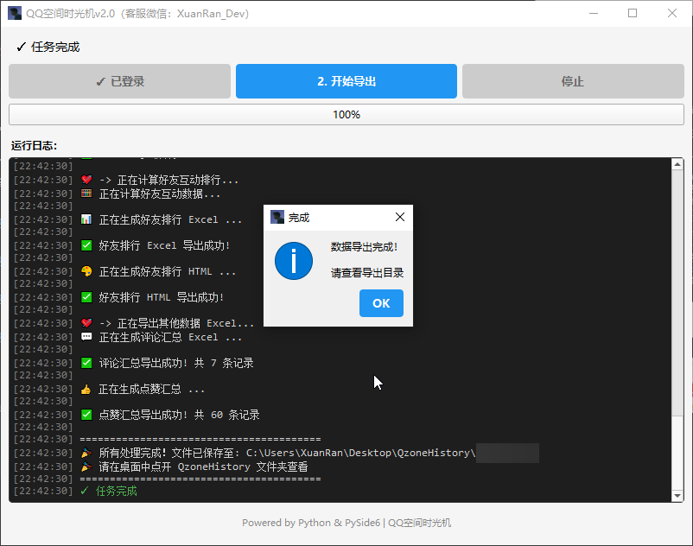
Task: Click the party icon beside 所有处理完成
Action: [86, 453]
